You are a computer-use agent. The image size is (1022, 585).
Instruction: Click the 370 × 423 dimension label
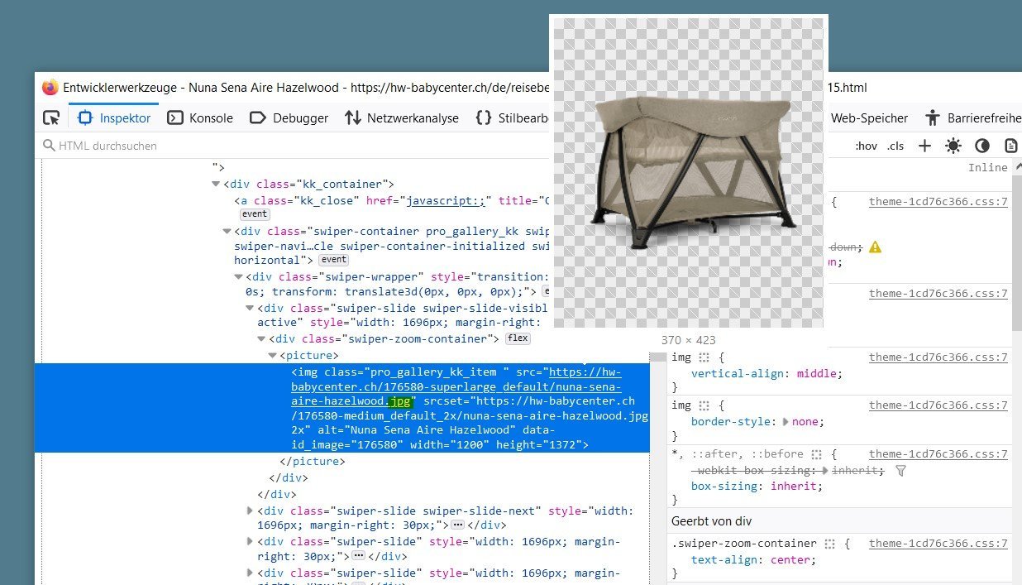688,340
